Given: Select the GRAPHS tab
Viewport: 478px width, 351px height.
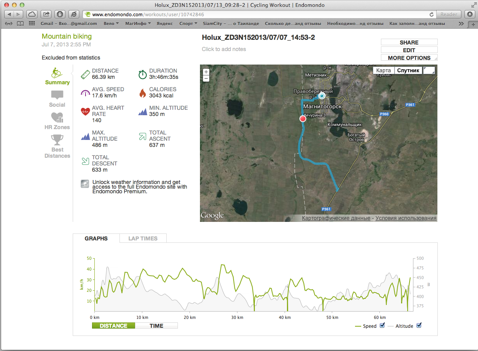Looking at the screenshot, I should 96,239.
